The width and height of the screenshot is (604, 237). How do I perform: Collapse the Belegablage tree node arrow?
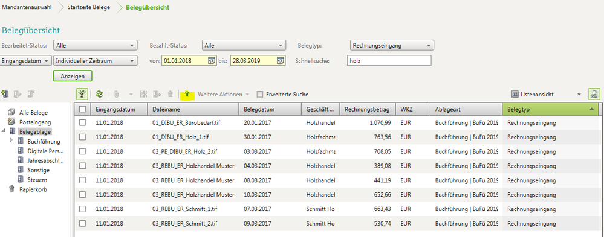pos(4,131)
